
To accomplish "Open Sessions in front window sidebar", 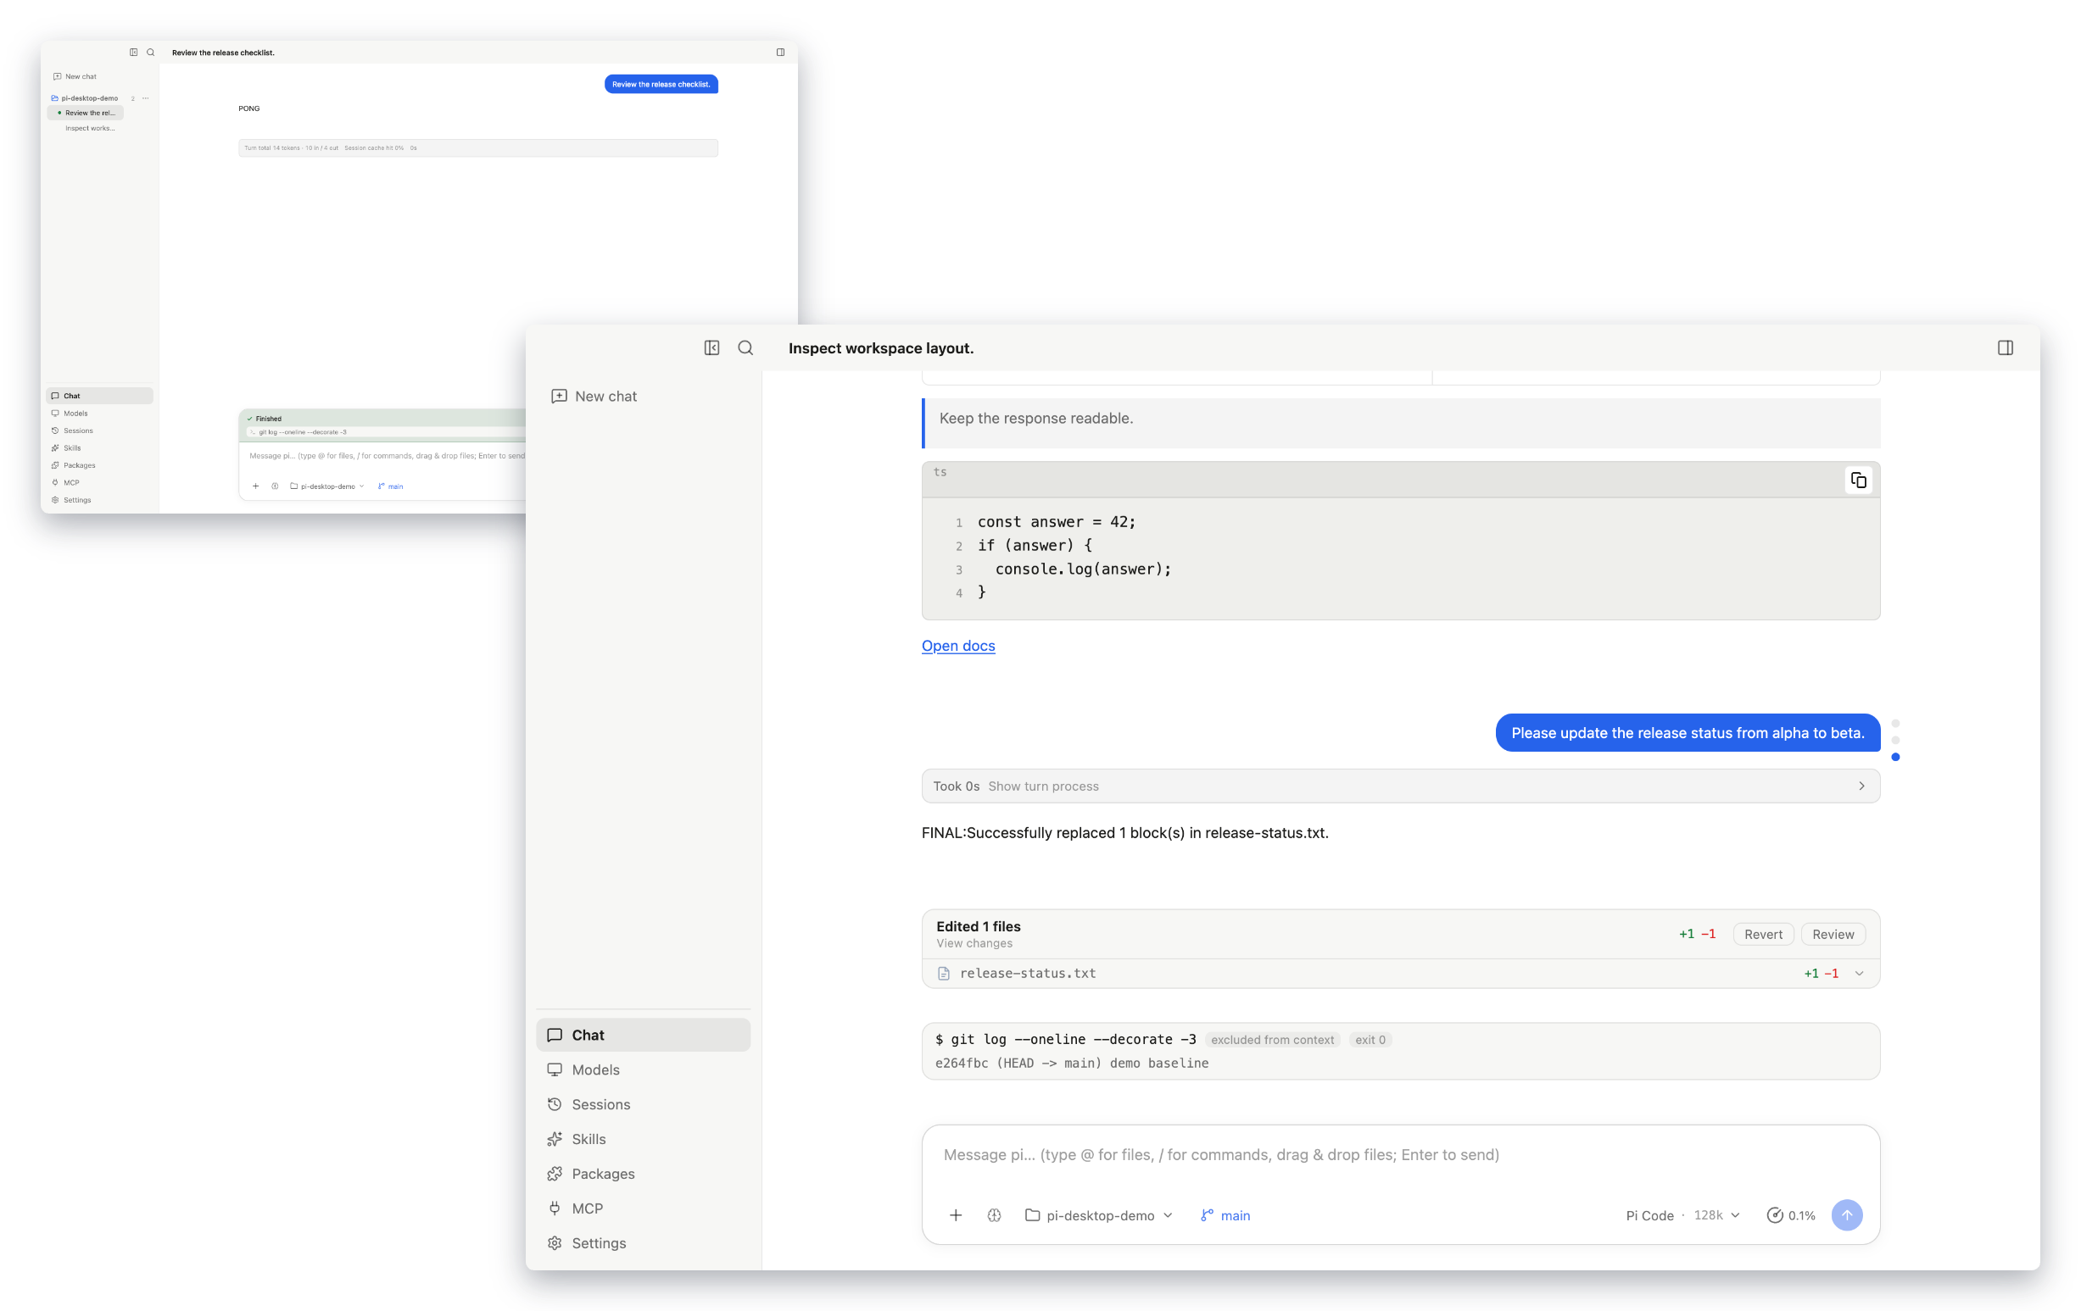I will [643, 1104].
